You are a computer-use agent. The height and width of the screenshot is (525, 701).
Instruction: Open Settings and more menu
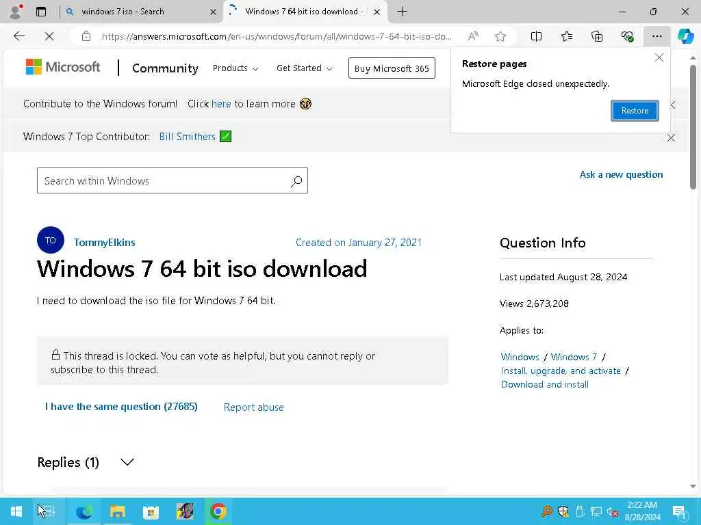[657, 36]
